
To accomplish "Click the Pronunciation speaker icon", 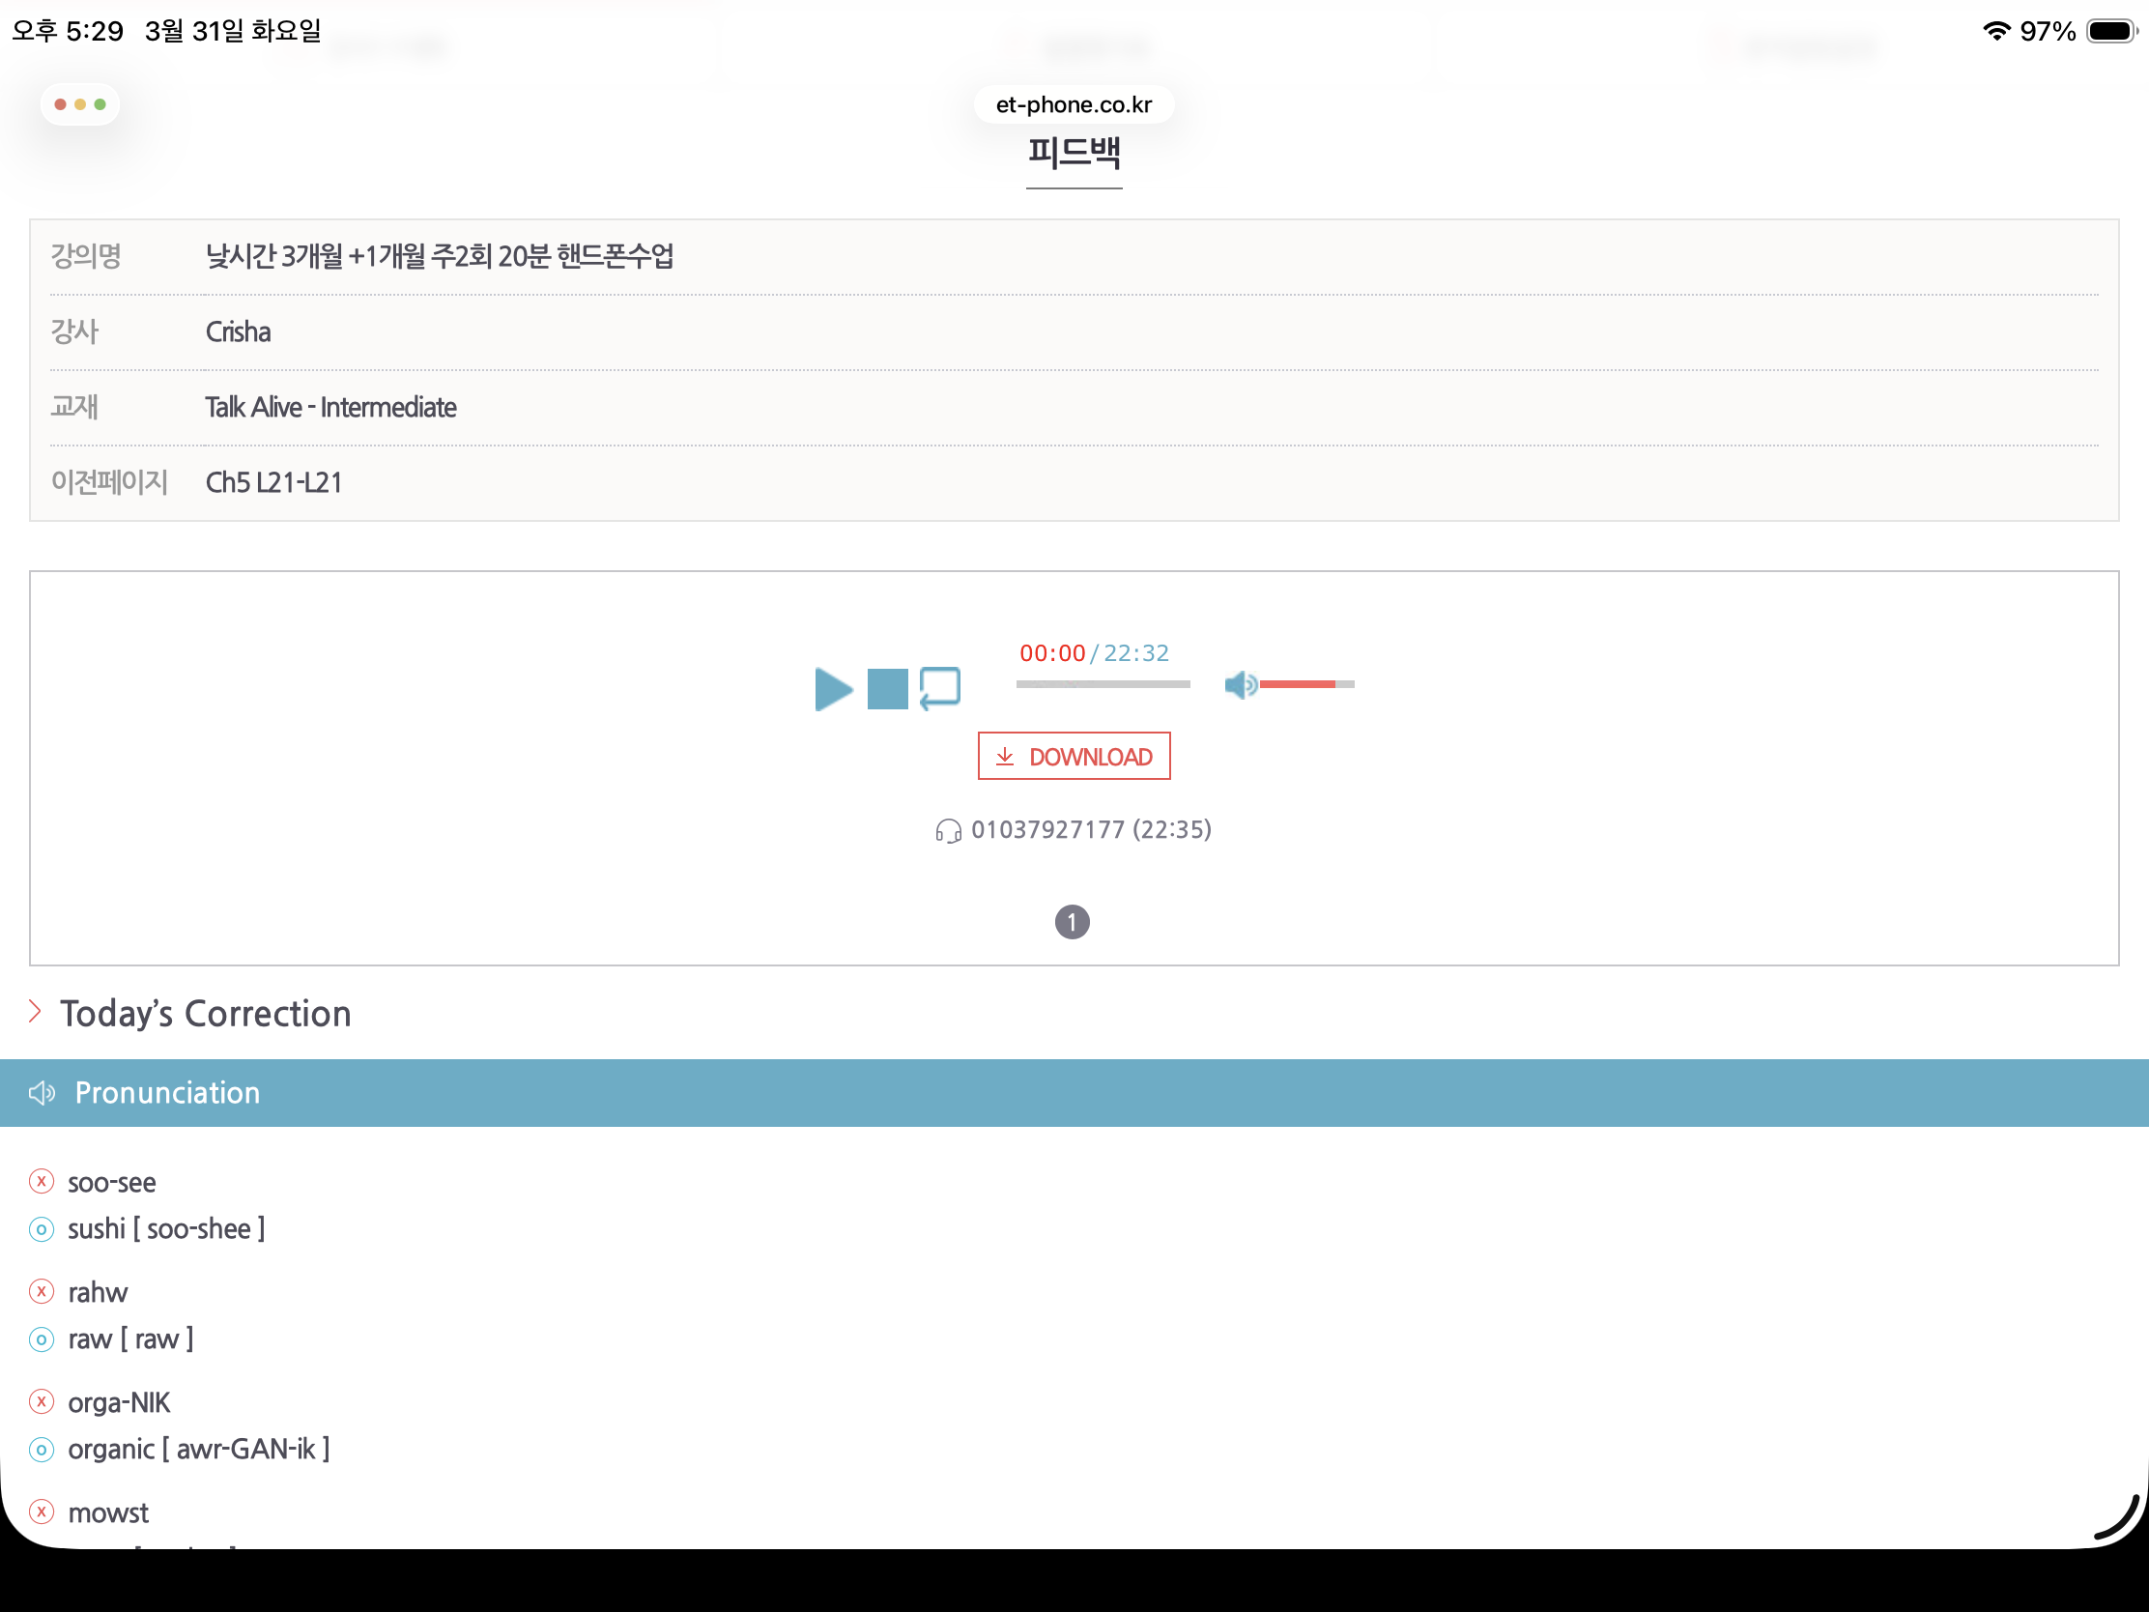I will 42,1093.
